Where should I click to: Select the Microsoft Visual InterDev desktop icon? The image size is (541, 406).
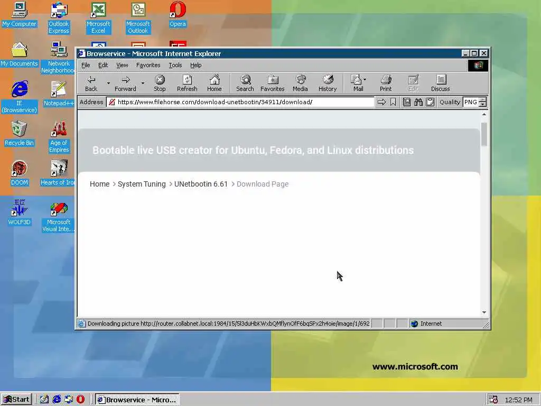pyautogui.click(x=58, y=216)
